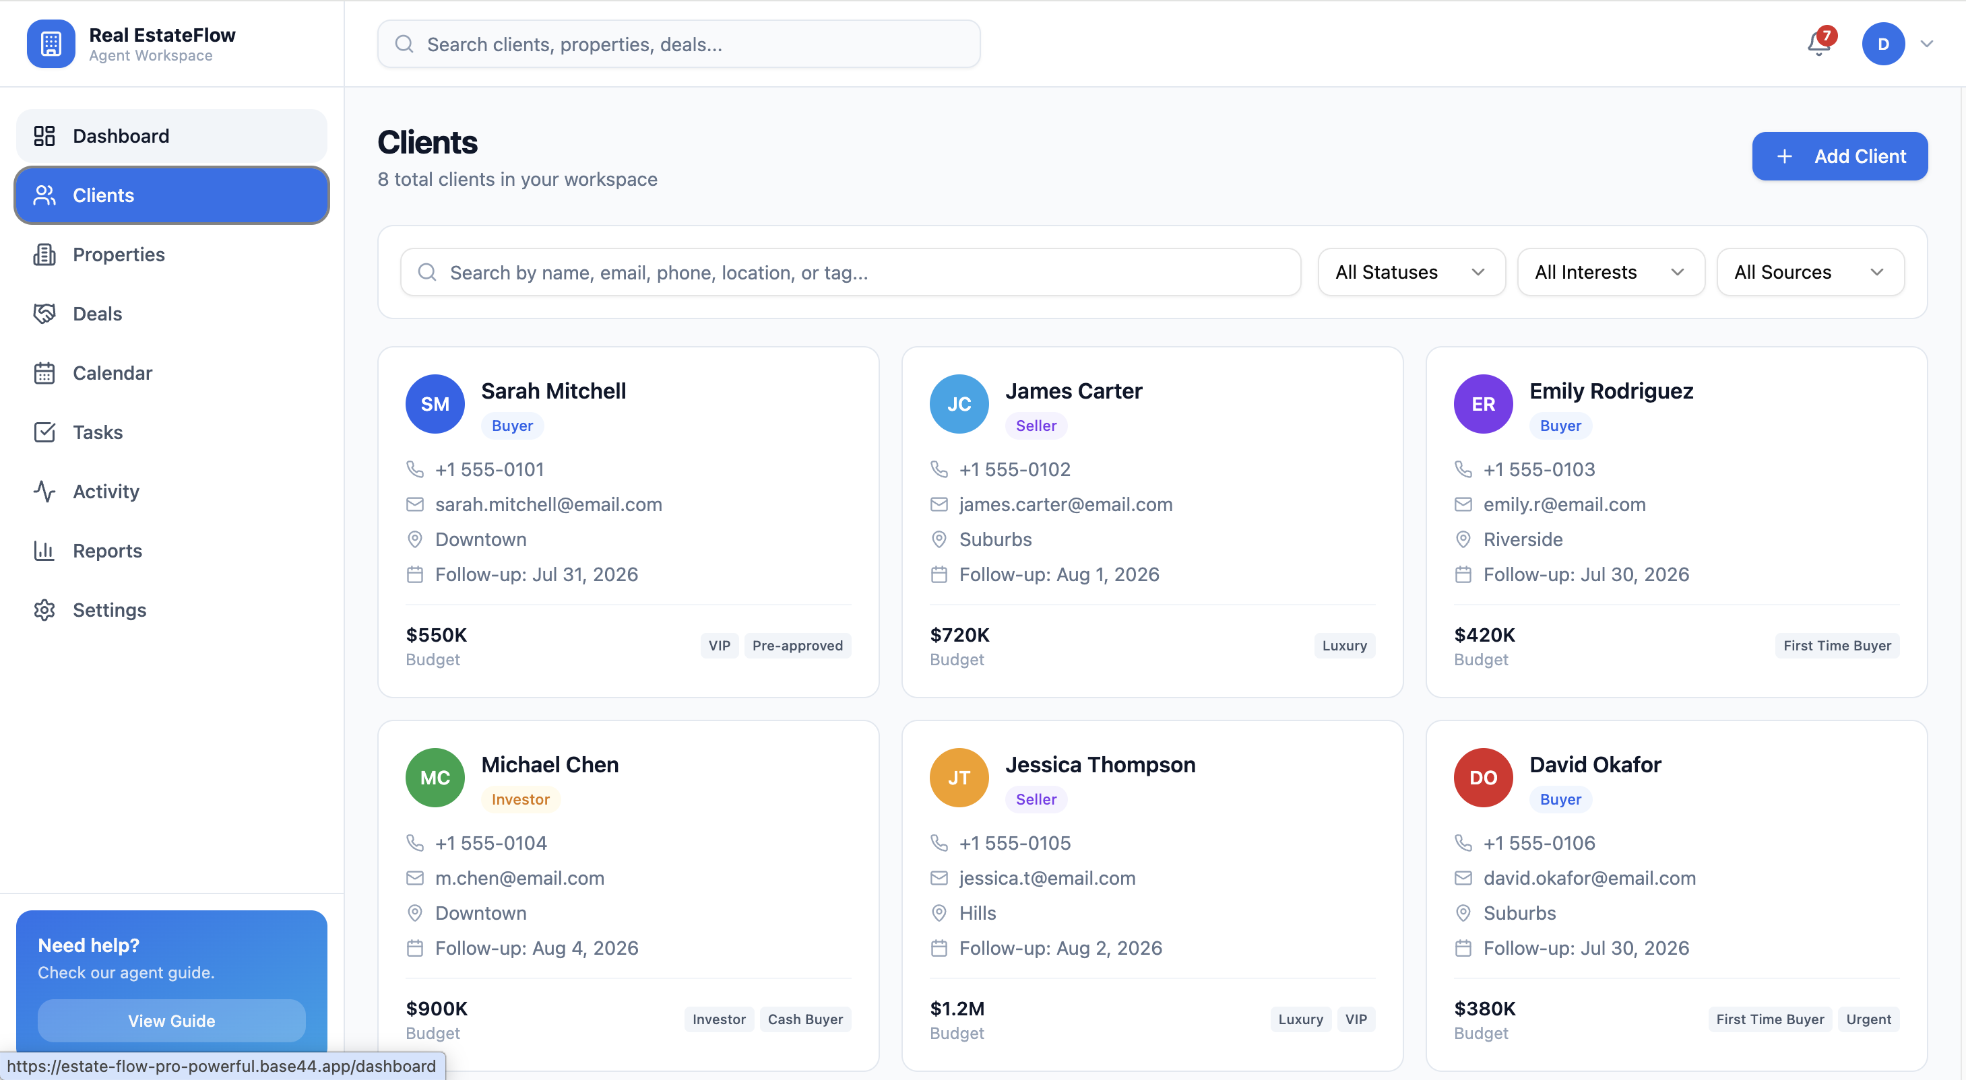Open Deals from the sidebar

click(172, 314)
